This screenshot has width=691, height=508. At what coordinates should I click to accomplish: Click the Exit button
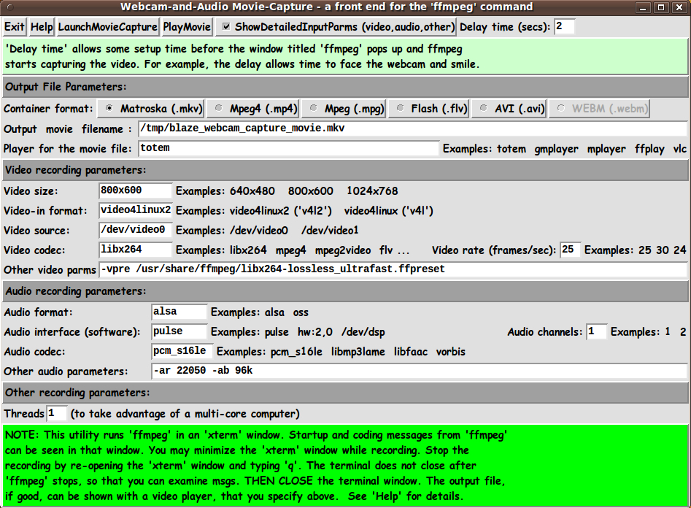14,27
